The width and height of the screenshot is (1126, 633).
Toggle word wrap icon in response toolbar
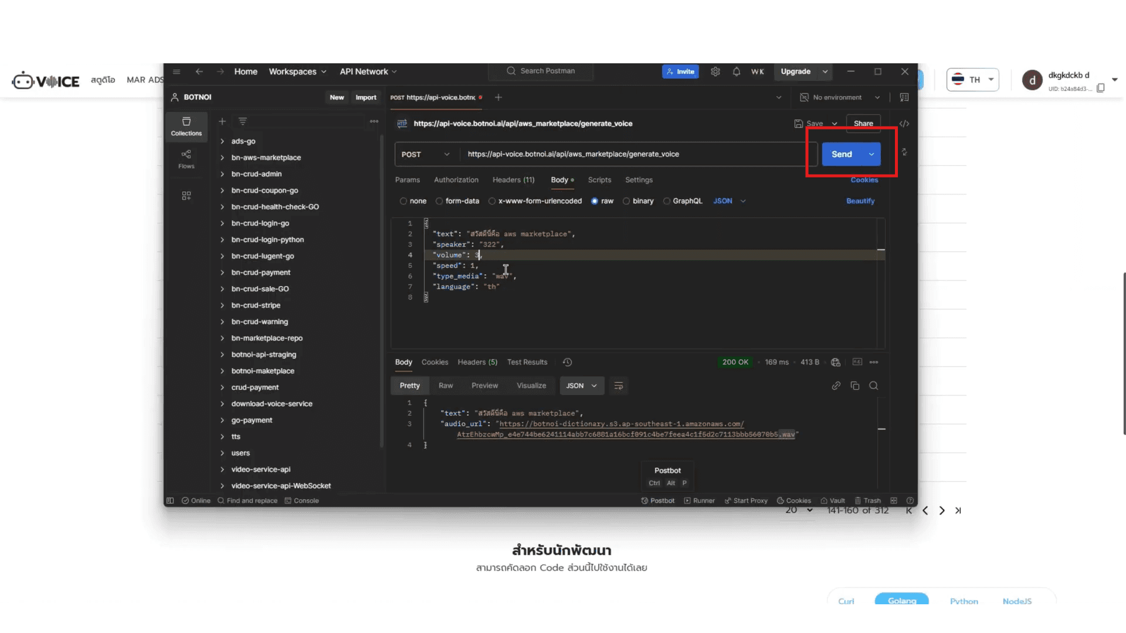(618, 386)
